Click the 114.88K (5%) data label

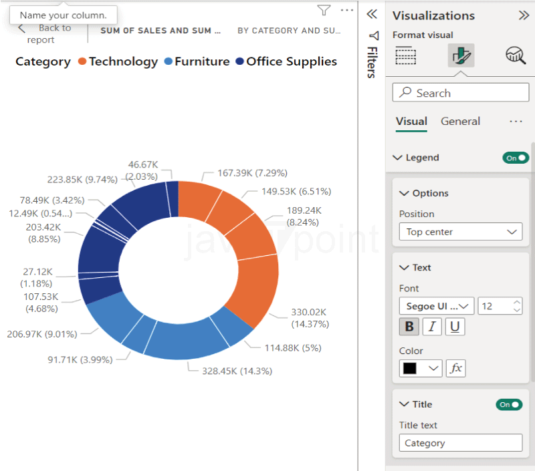coord(293,348)
